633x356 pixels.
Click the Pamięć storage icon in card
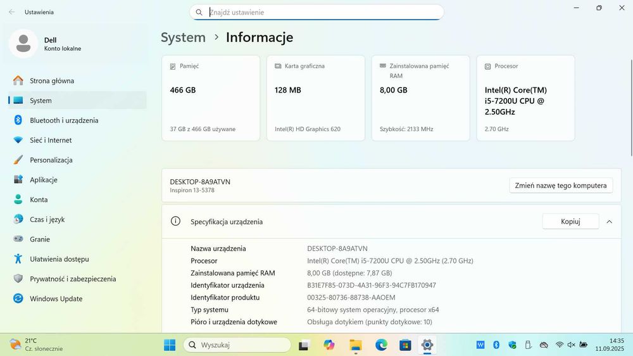pyautogui.click(x=173, y=67)
